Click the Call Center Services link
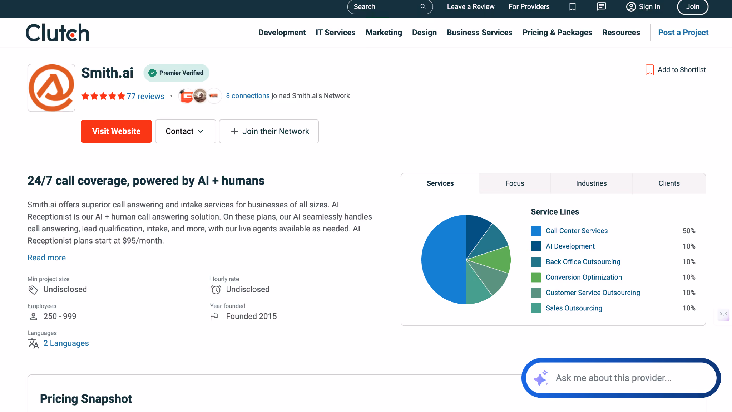Viewport: 732px width, 412px height. pos(577,231)
